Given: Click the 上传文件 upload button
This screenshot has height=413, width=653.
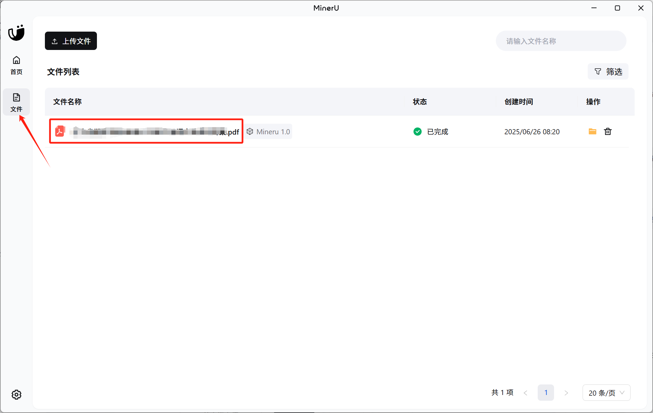Looking at the screenshot, I should (71, 41).
